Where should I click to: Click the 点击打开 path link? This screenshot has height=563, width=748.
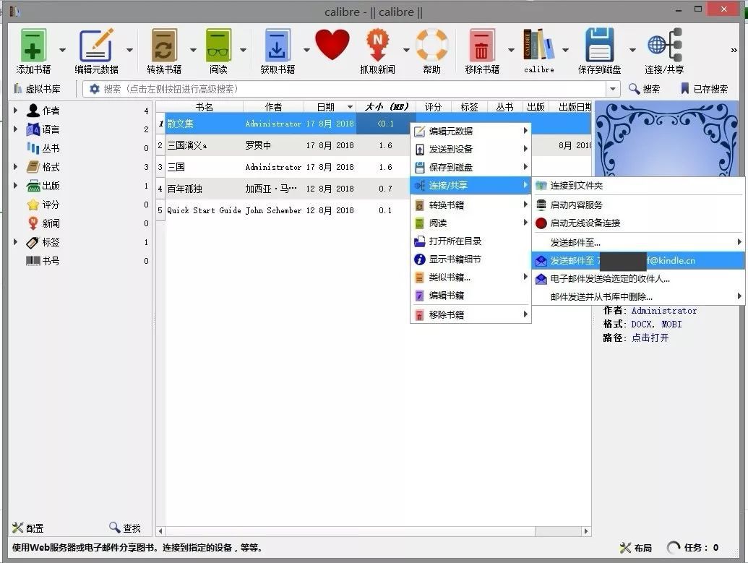(650, 338)
